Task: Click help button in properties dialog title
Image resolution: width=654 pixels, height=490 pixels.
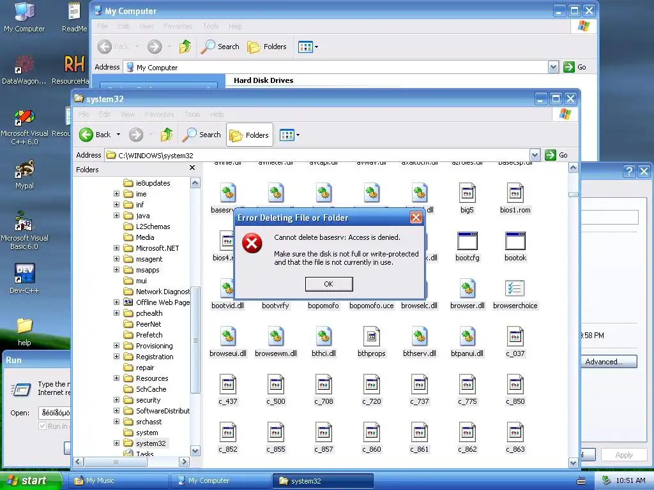Action: [629, 171]
